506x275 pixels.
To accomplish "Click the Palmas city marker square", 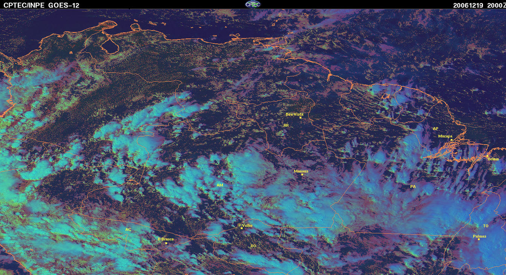I will [x=479, y=240].
